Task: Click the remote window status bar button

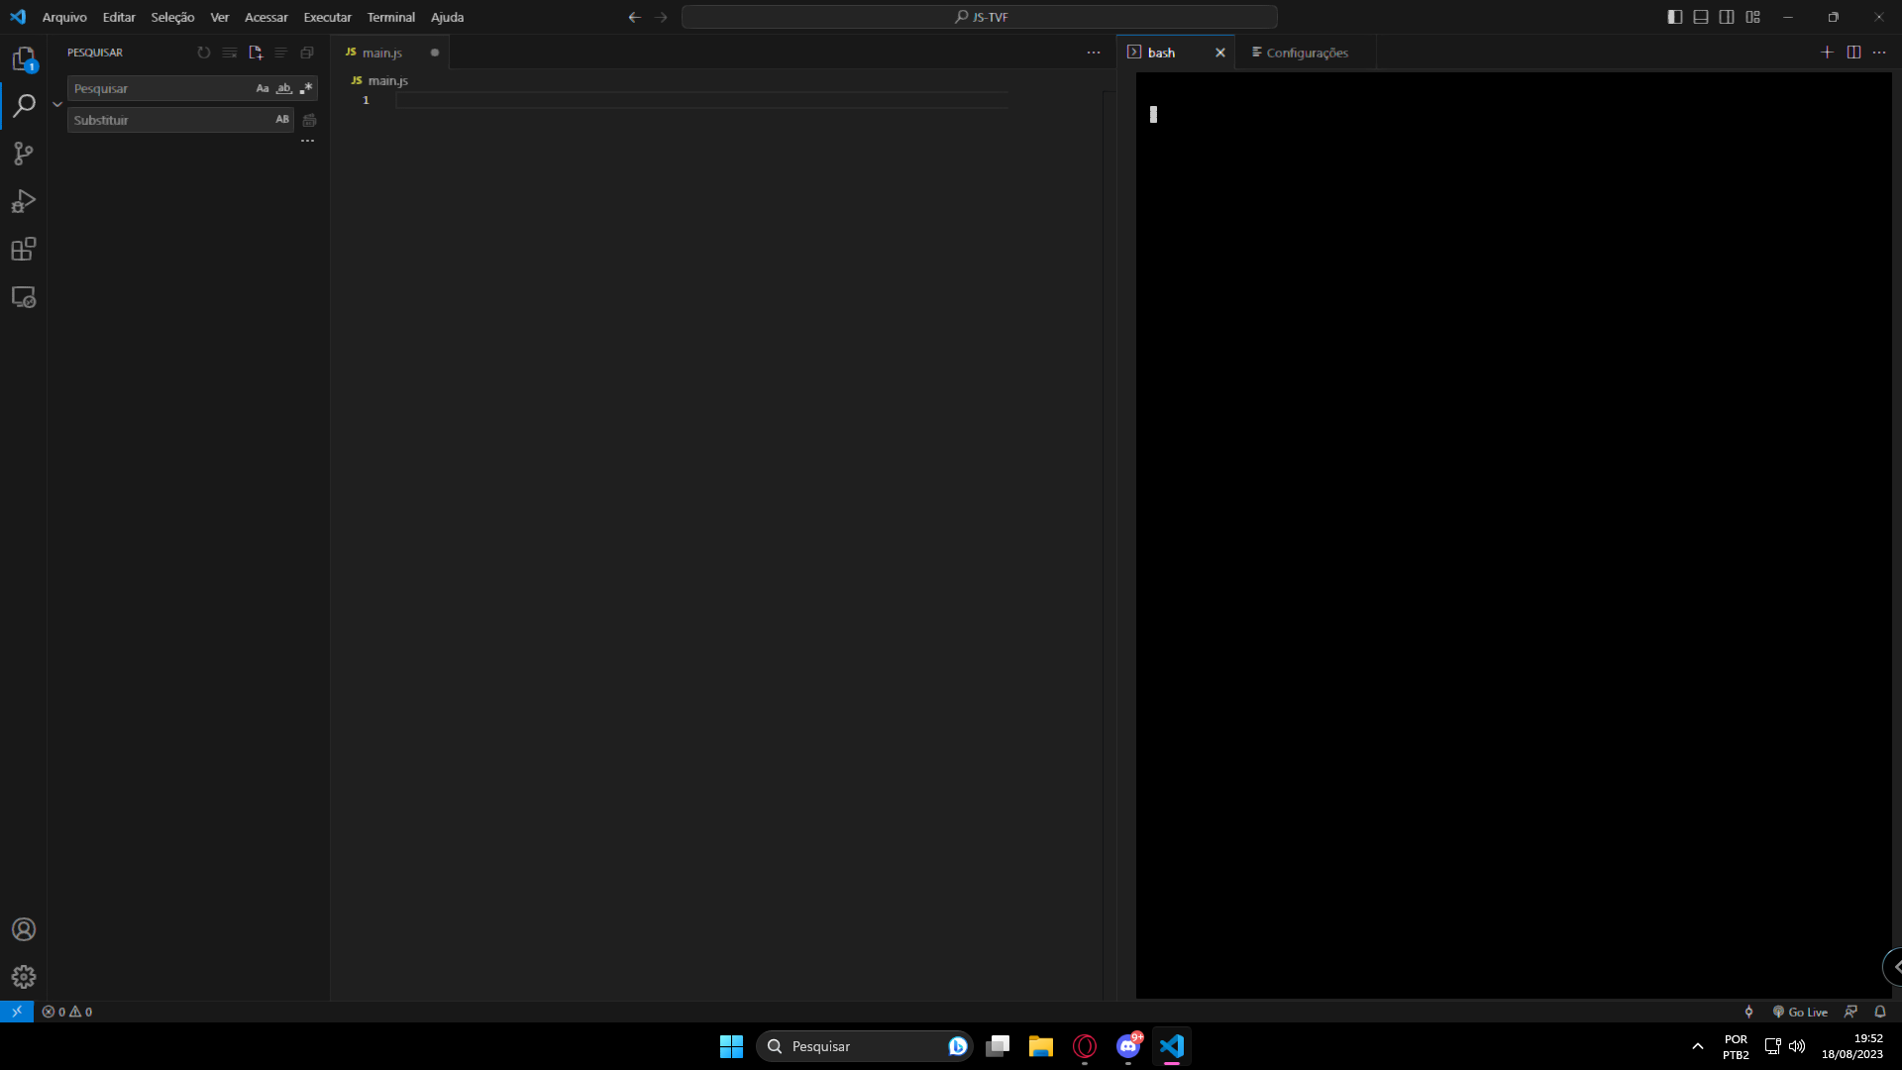Action: point(17,1012)
